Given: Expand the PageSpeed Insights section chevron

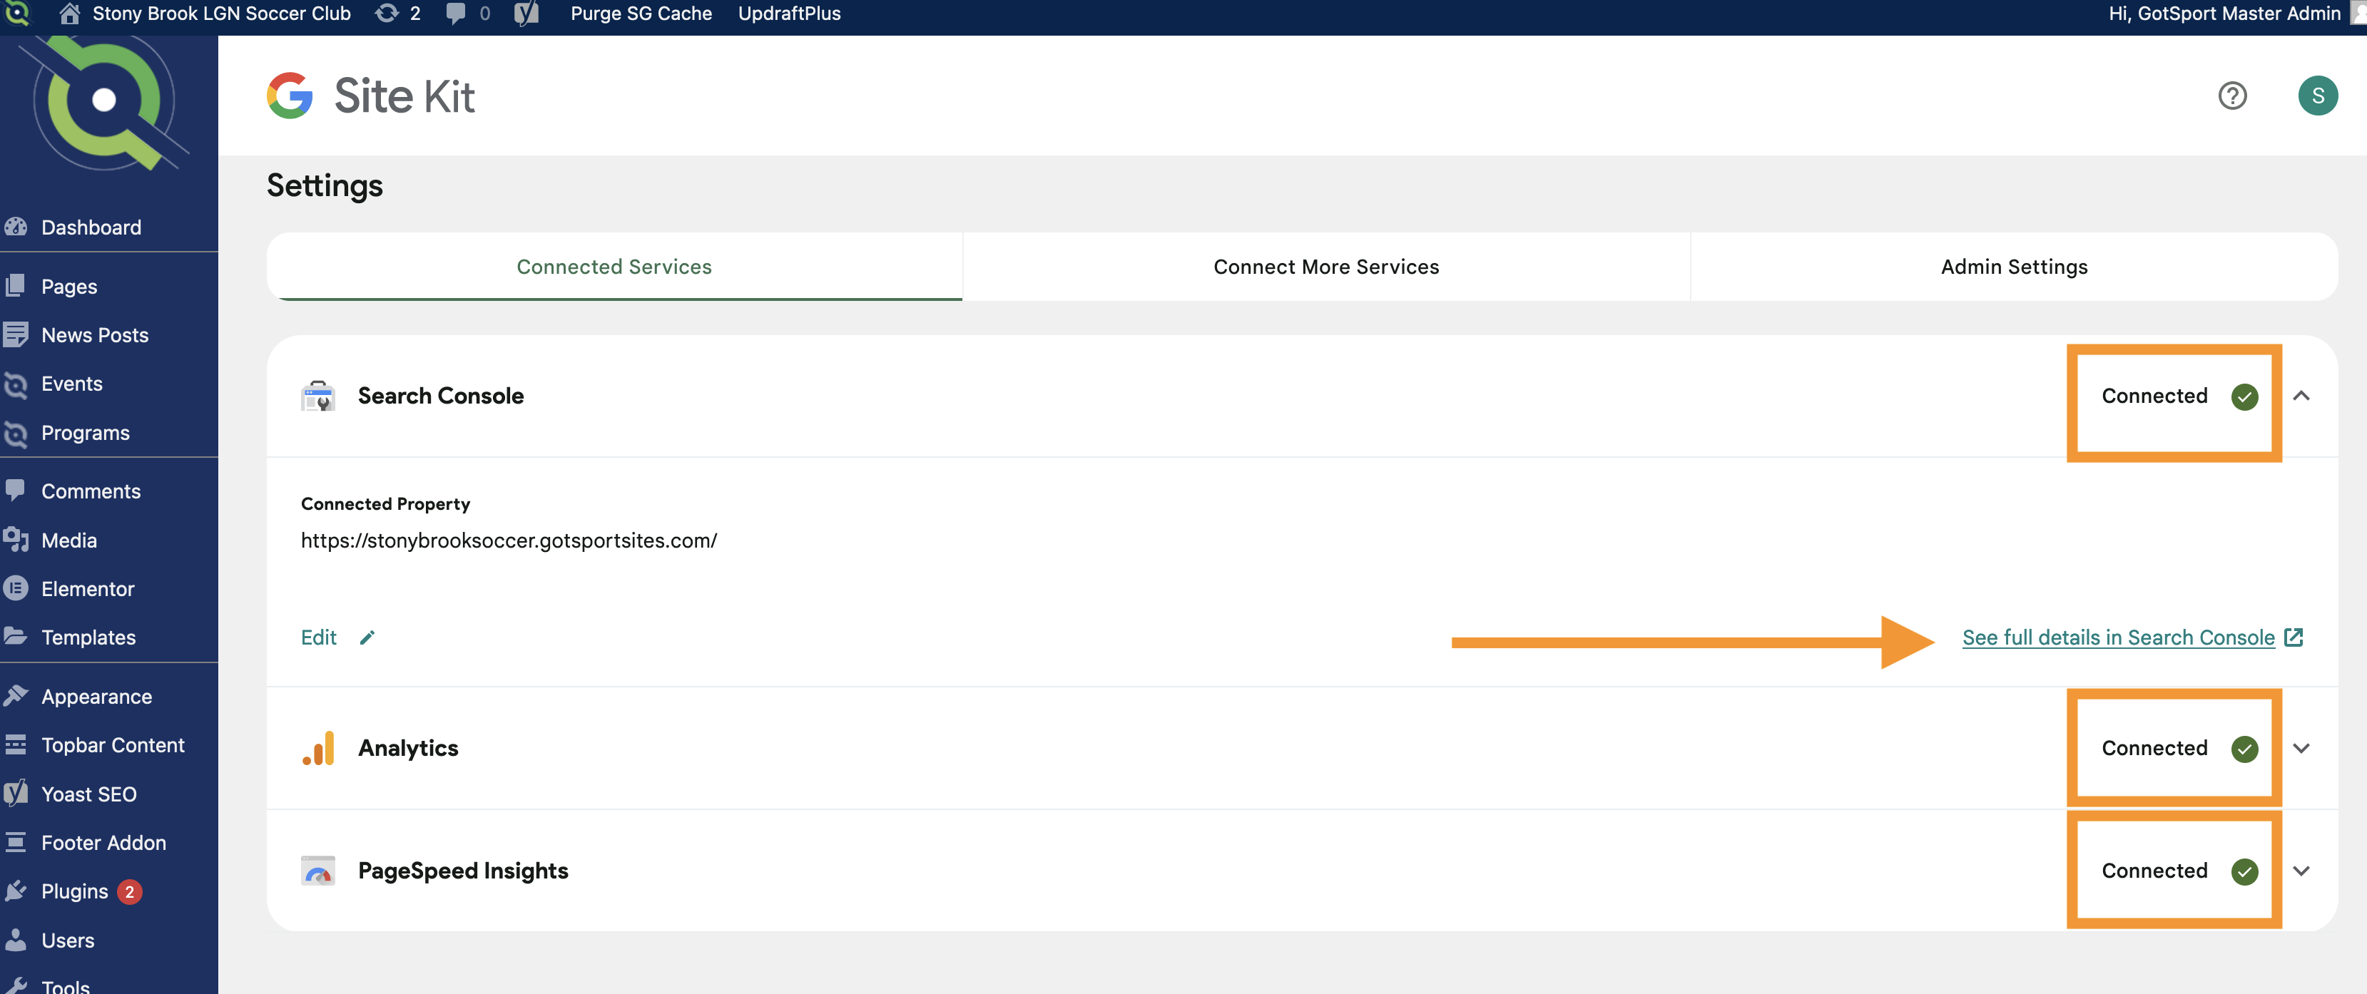Looking at the screenshot, I should coord(2301,871).
